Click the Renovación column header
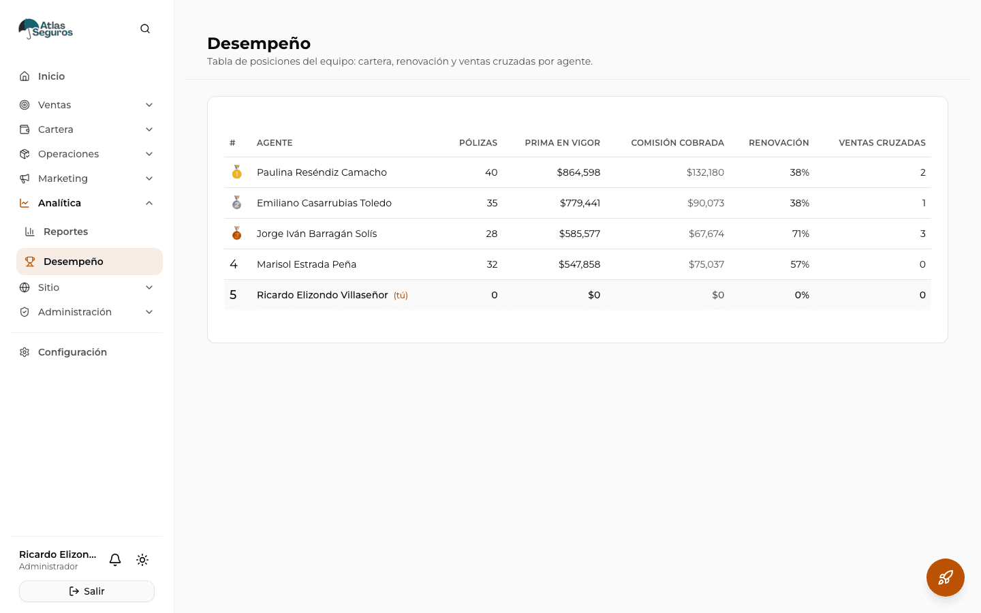 click(779, 143)
